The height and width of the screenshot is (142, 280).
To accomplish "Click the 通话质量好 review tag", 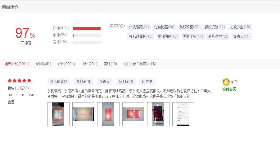I will click(59, 81).
